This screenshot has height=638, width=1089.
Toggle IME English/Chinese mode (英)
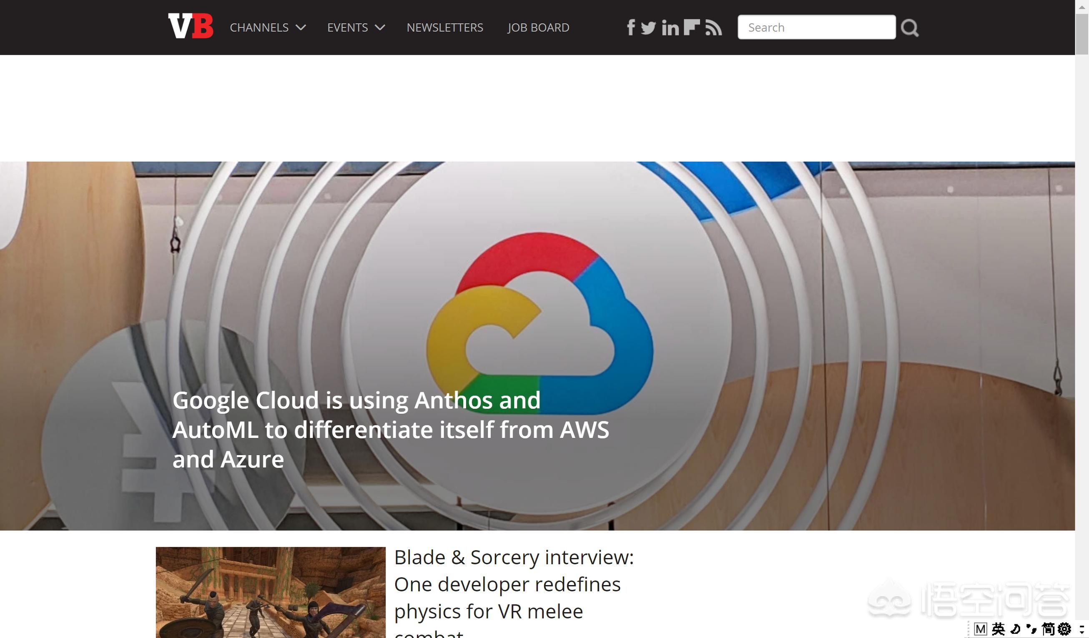coord(998,628)
